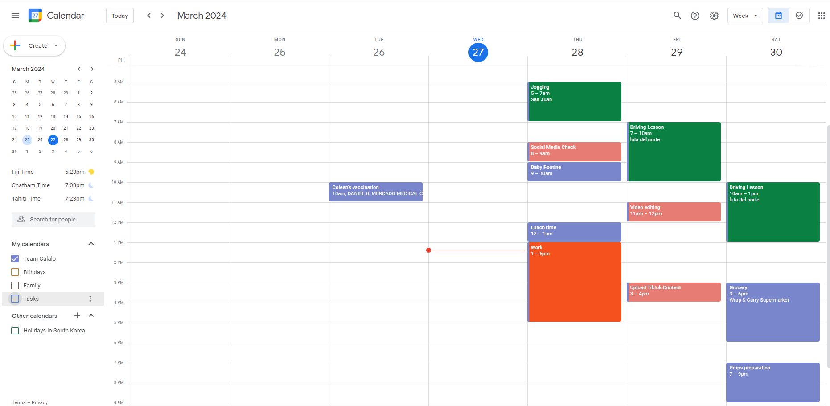The height and width of the screenshot is (406, 830).
Task: Open the Jogging event on Thursday
Action: click(574, 102)
